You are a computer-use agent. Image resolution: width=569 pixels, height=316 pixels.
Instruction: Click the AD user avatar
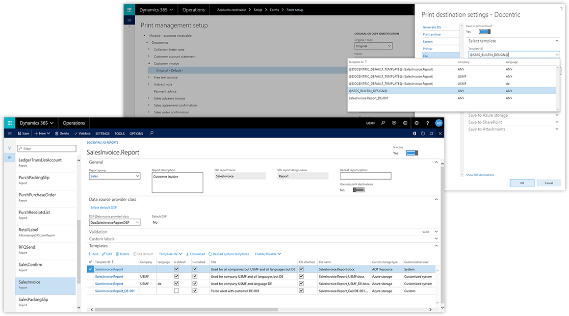pos(439,123)
